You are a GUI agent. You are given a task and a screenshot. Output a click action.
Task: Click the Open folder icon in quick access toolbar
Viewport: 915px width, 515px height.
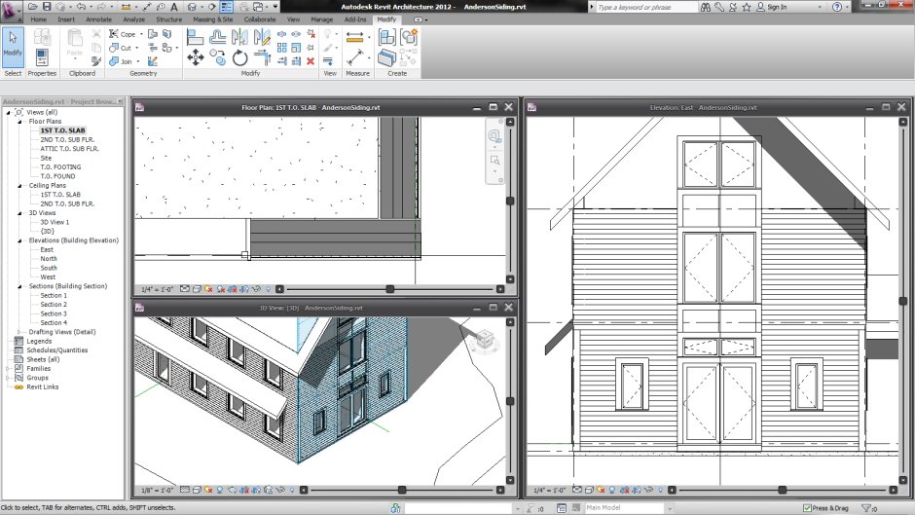pyautogui.click(x=33, y=7)
